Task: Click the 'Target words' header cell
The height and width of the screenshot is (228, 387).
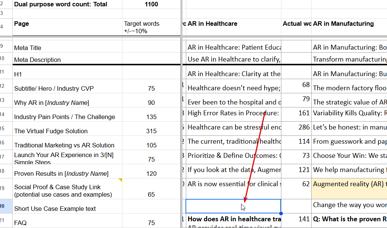Action: (x=151, y=27)
